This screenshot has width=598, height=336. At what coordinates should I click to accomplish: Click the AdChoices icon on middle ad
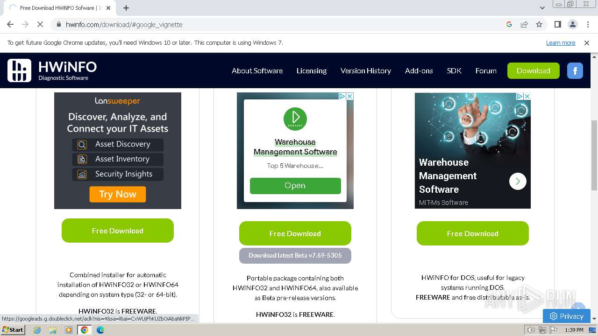click(342, 96)
